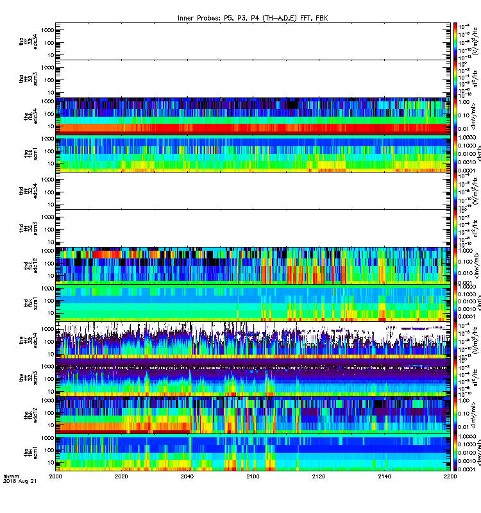Screen dimensions: 481x513
Task: Click the 'tha fbk scm1' panel label
Action: 31,154
